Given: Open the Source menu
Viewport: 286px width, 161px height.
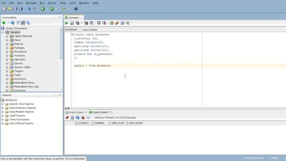Looking at the screenshot, I should point(52,3).
